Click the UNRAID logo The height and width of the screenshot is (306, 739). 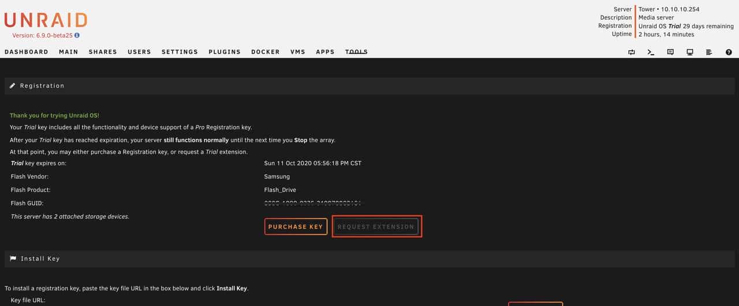pyautogui.click(x=46, y=20)
